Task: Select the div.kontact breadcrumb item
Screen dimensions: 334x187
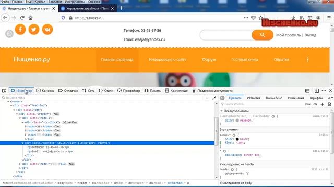Action: (175, 183)
